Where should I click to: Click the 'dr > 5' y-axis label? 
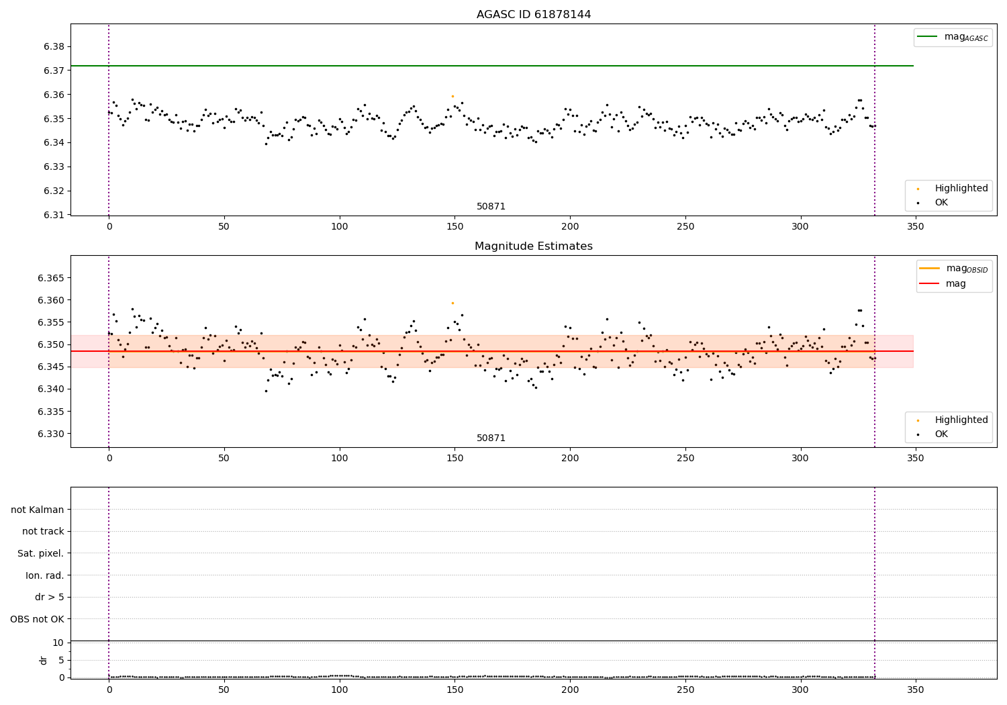50,597
